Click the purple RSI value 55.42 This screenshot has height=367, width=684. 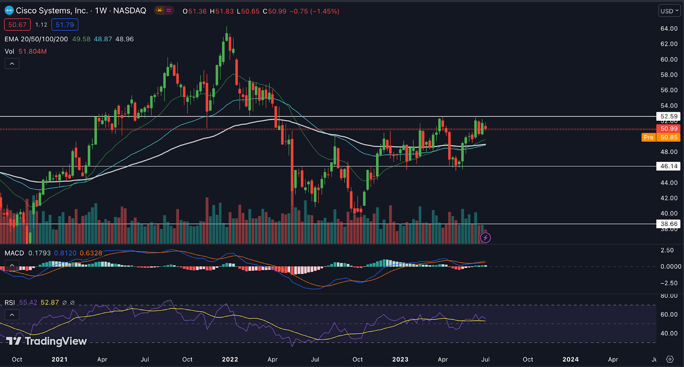tap(28, 303)
